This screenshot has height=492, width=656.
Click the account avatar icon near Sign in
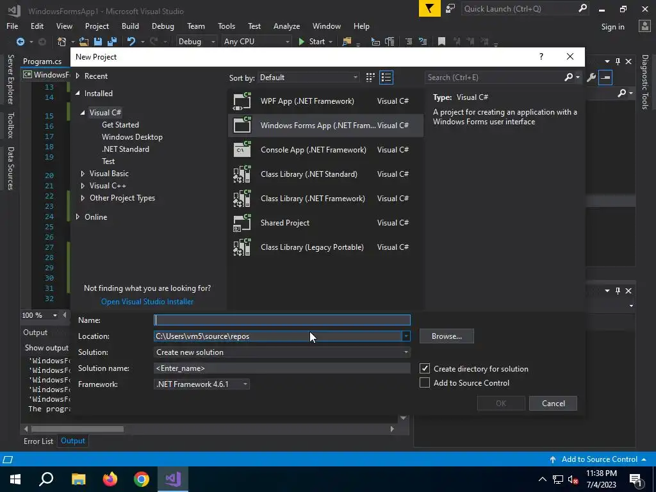(644, 26)
